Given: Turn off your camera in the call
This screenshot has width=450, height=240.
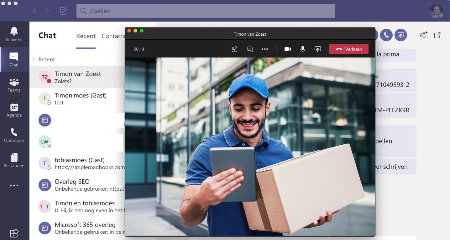Looking at the screenshot, I should pos(287,49).
